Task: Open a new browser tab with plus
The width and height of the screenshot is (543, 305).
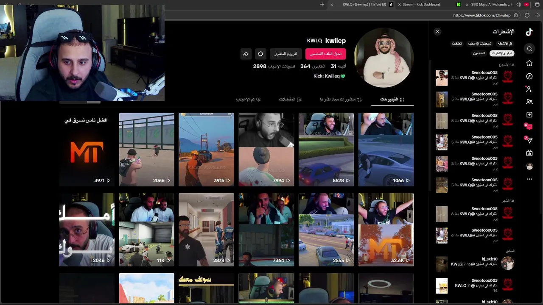Action: (322, 4)
